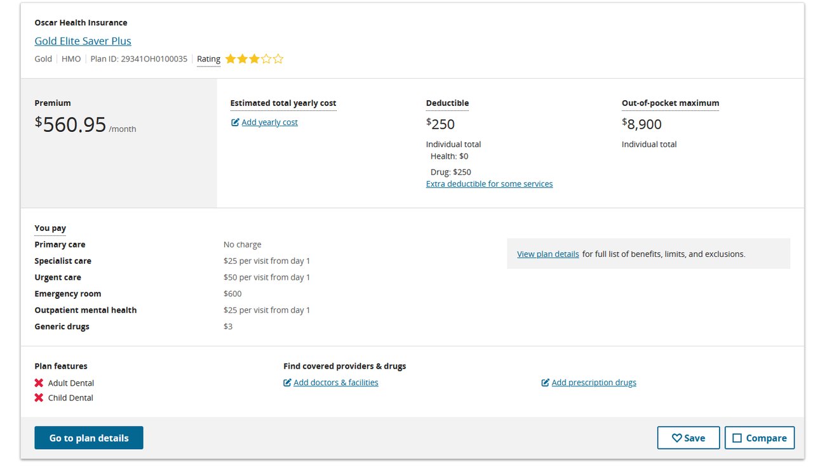Follow the Extra deductible for some services link
813x472 pixels.
489,184
